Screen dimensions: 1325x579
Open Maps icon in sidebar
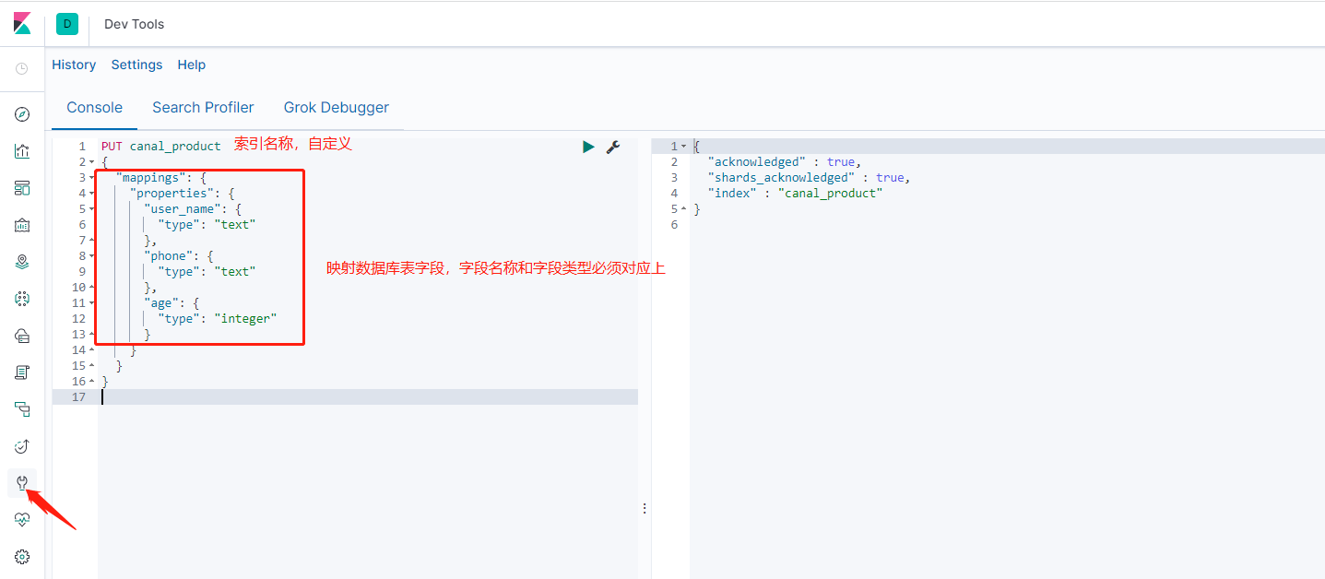click(22, 262)
